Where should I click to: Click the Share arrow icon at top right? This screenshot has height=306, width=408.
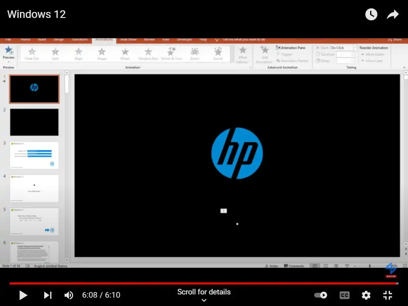click(x=392, y=14)
